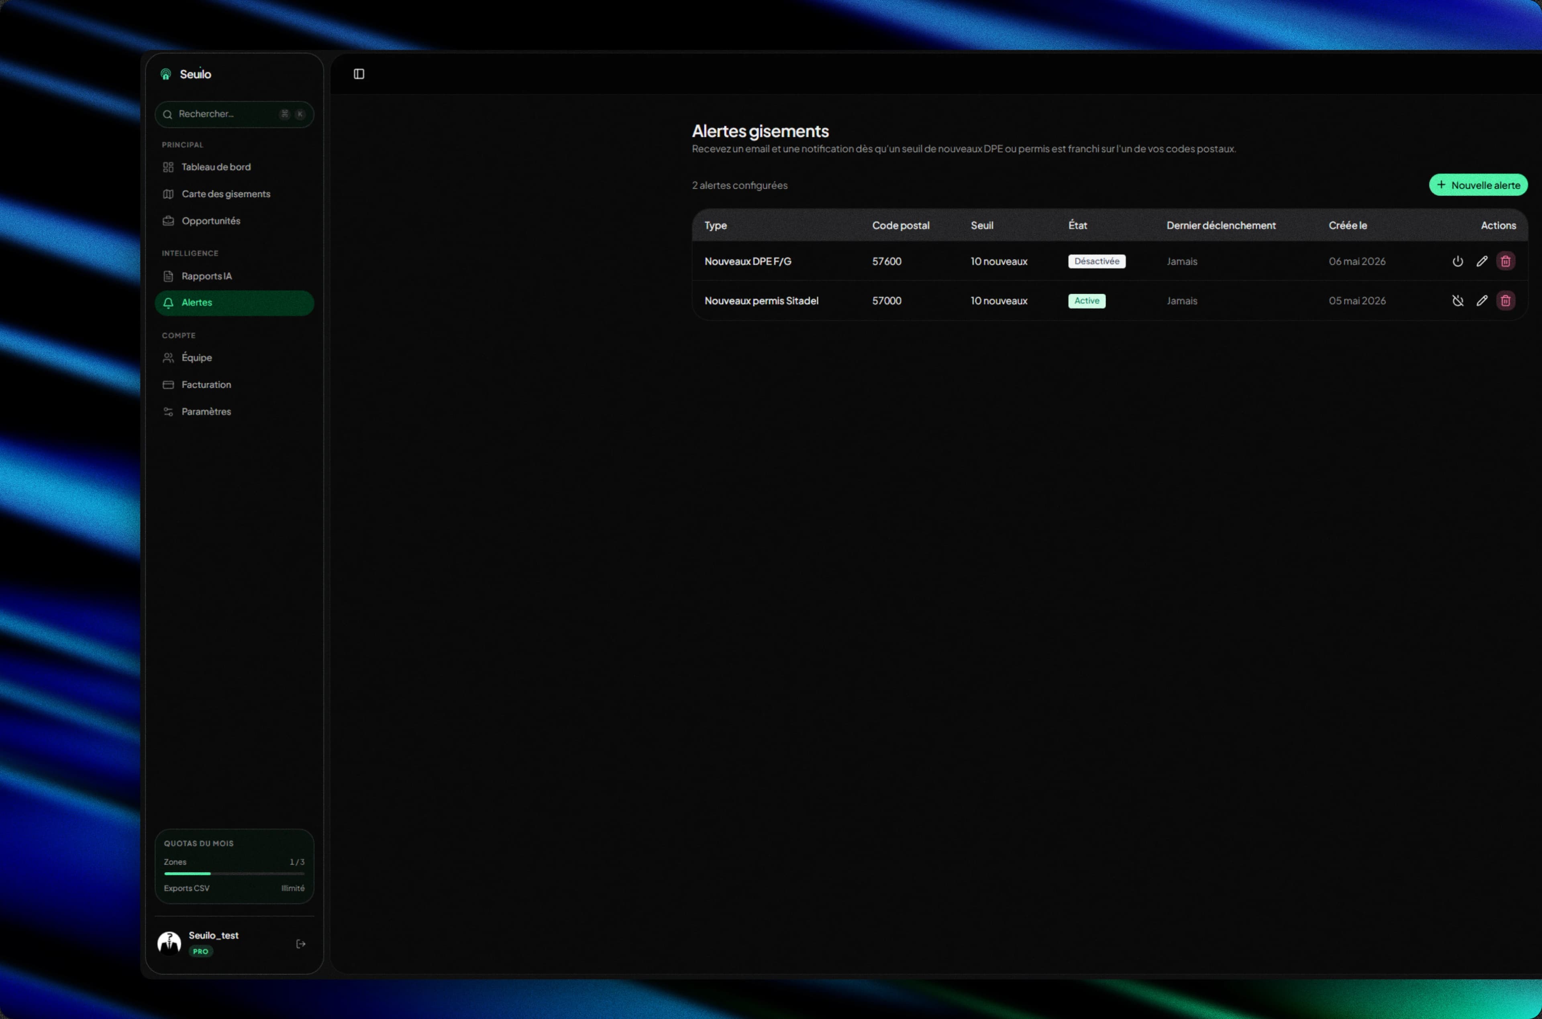Enable the Nouveaux DPE F/G alert
The width and height of the screenshot is (1542, 1019).
click(1458, 261)
